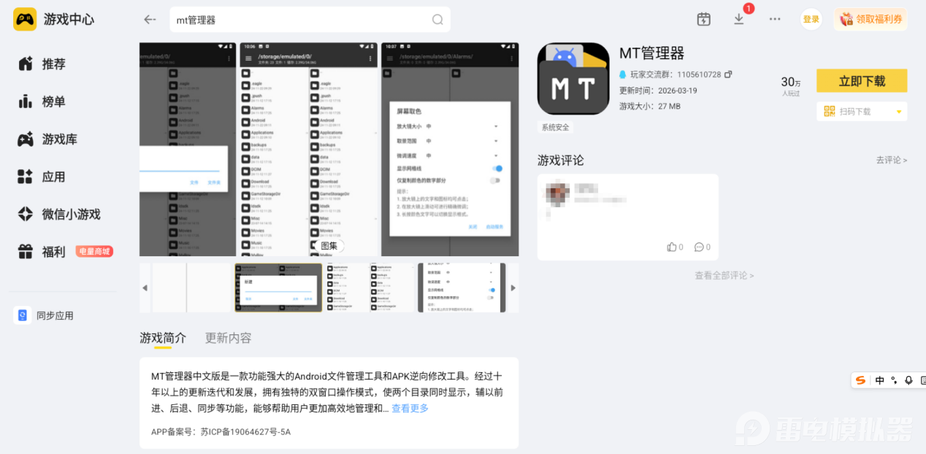Open the large 屏幕取色 screenshot

pos(450,149)
